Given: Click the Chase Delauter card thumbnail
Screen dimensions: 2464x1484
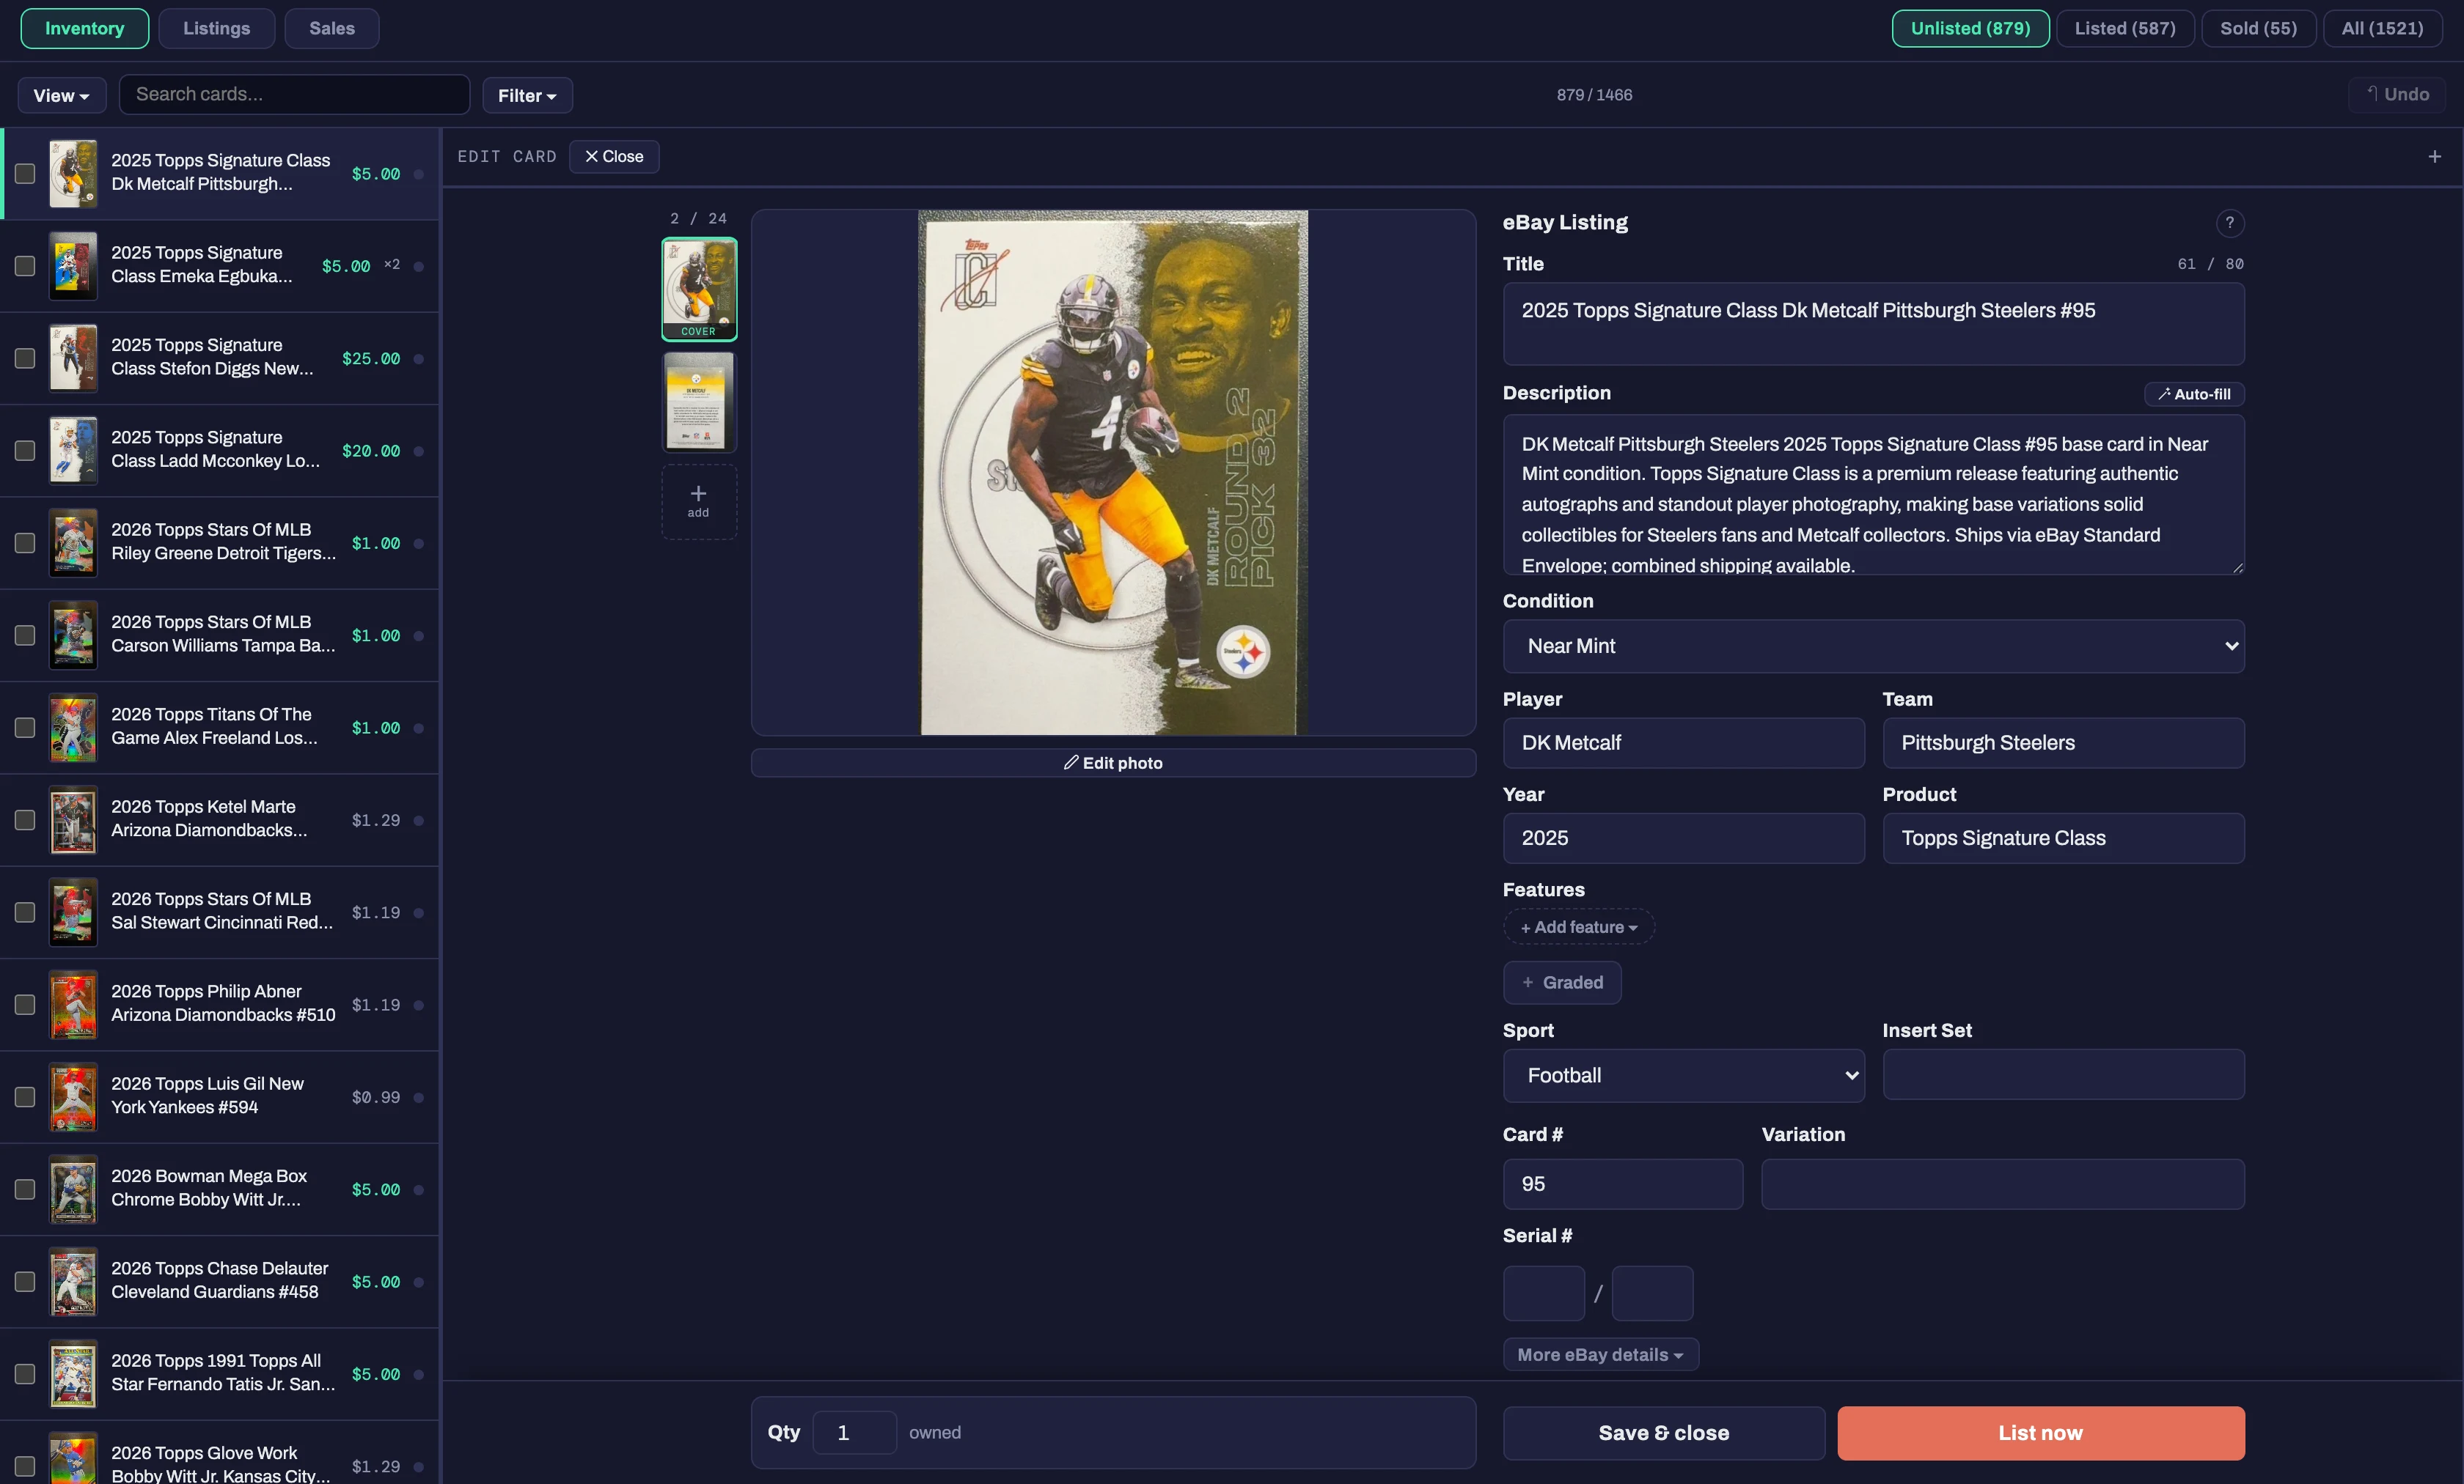Looking at the screenshot, I should (x=73, y=1282).
